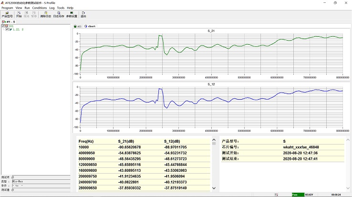
Task: Select the 1.22. S tree item
Action: point(18,30)
